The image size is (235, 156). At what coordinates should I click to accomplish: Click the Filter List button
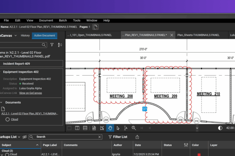tap(117, 137)
